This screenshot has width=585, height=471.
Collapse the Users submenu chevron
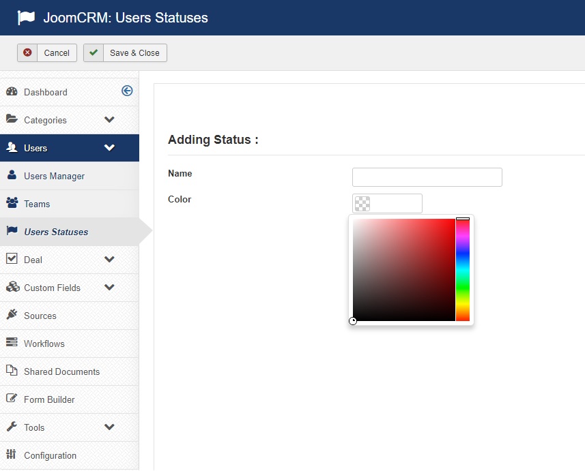coord(109,148)
